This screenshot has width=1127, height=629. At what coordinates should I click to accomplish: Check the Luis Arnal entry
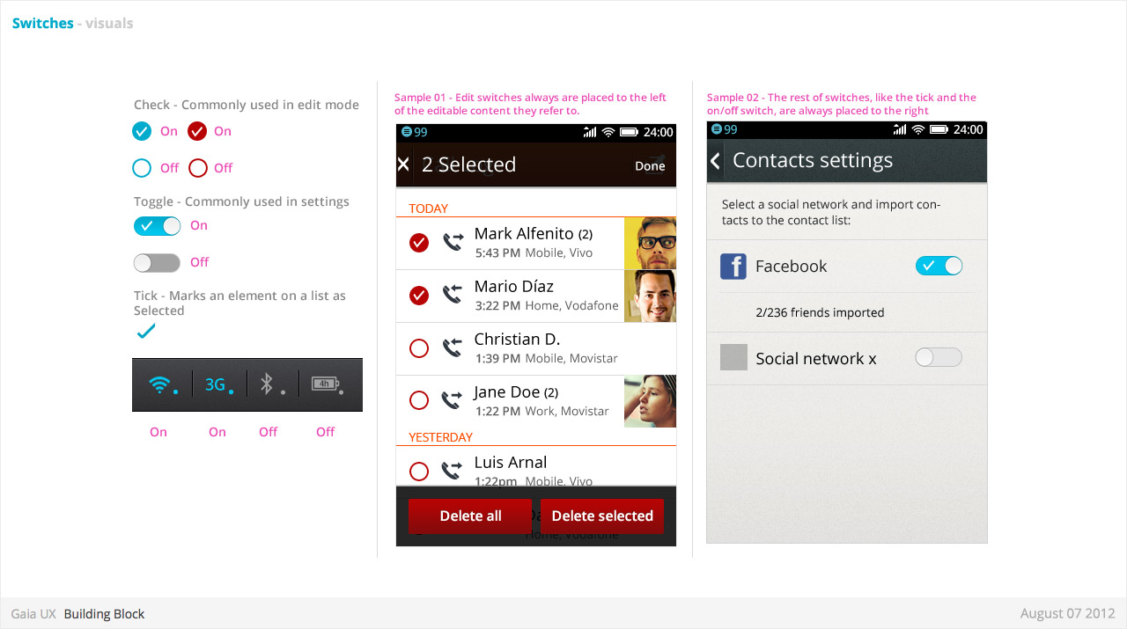click(419, 471)
